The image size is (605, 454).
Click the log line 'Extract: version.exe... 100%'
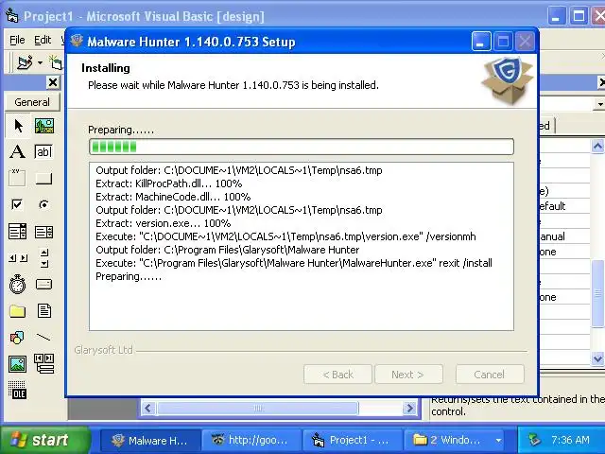pos(164,223)
